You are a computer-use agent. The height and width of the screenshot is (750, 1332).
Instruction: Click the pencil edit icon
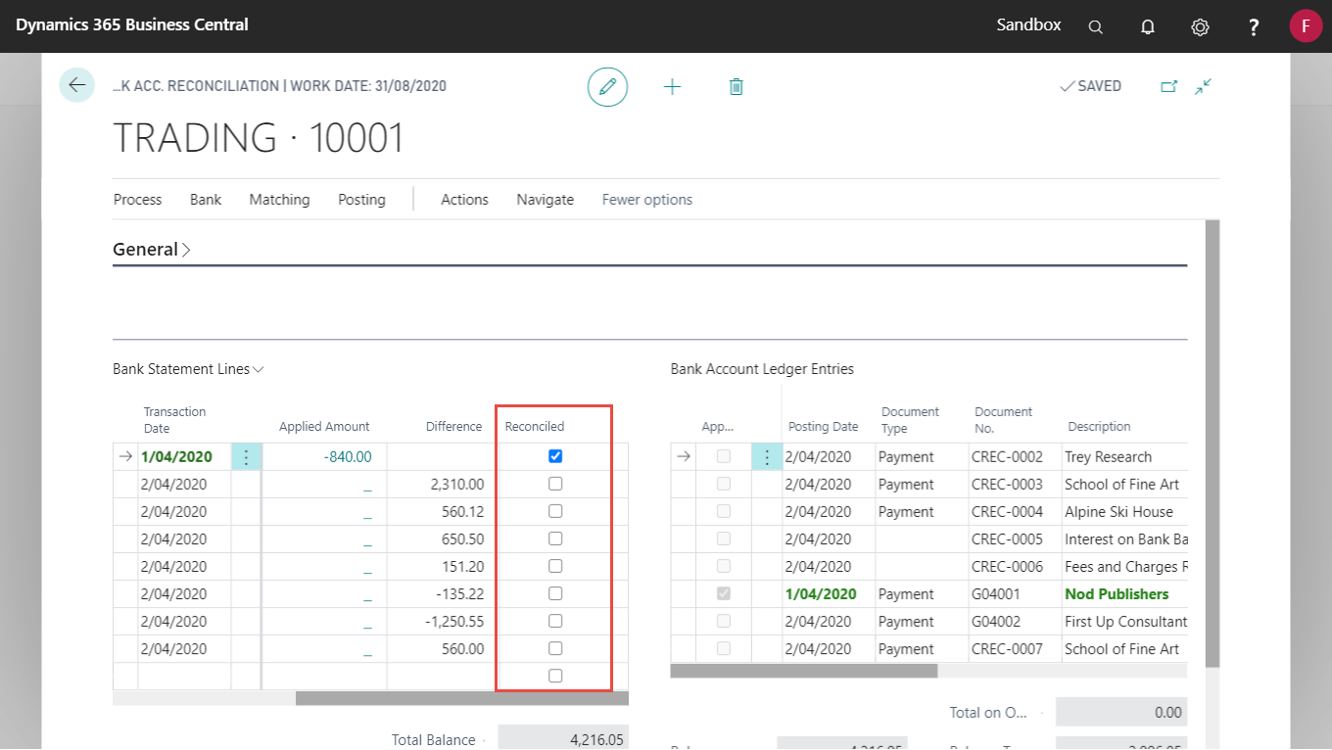tap(607, 87)
